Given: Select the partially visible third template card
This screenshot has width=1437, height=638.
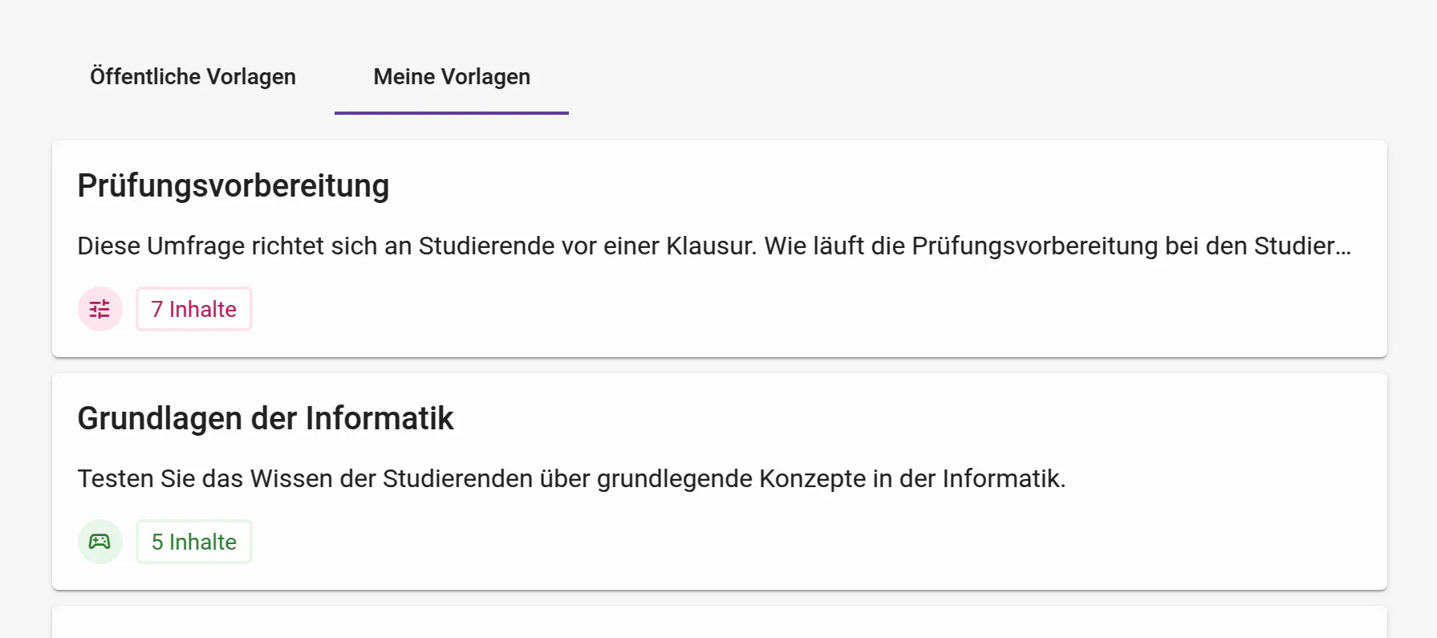Looking at the screenshot, I should click(x=719, y=623).
